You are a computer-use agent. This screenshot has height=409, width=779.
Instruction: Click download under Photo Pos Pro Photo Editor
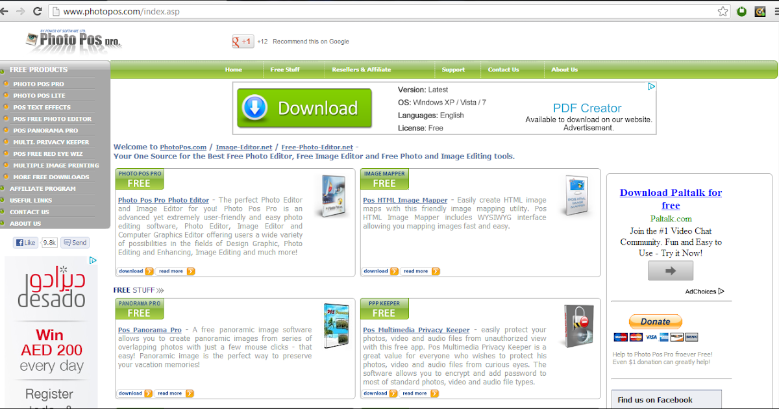click(x=136, y=271)
